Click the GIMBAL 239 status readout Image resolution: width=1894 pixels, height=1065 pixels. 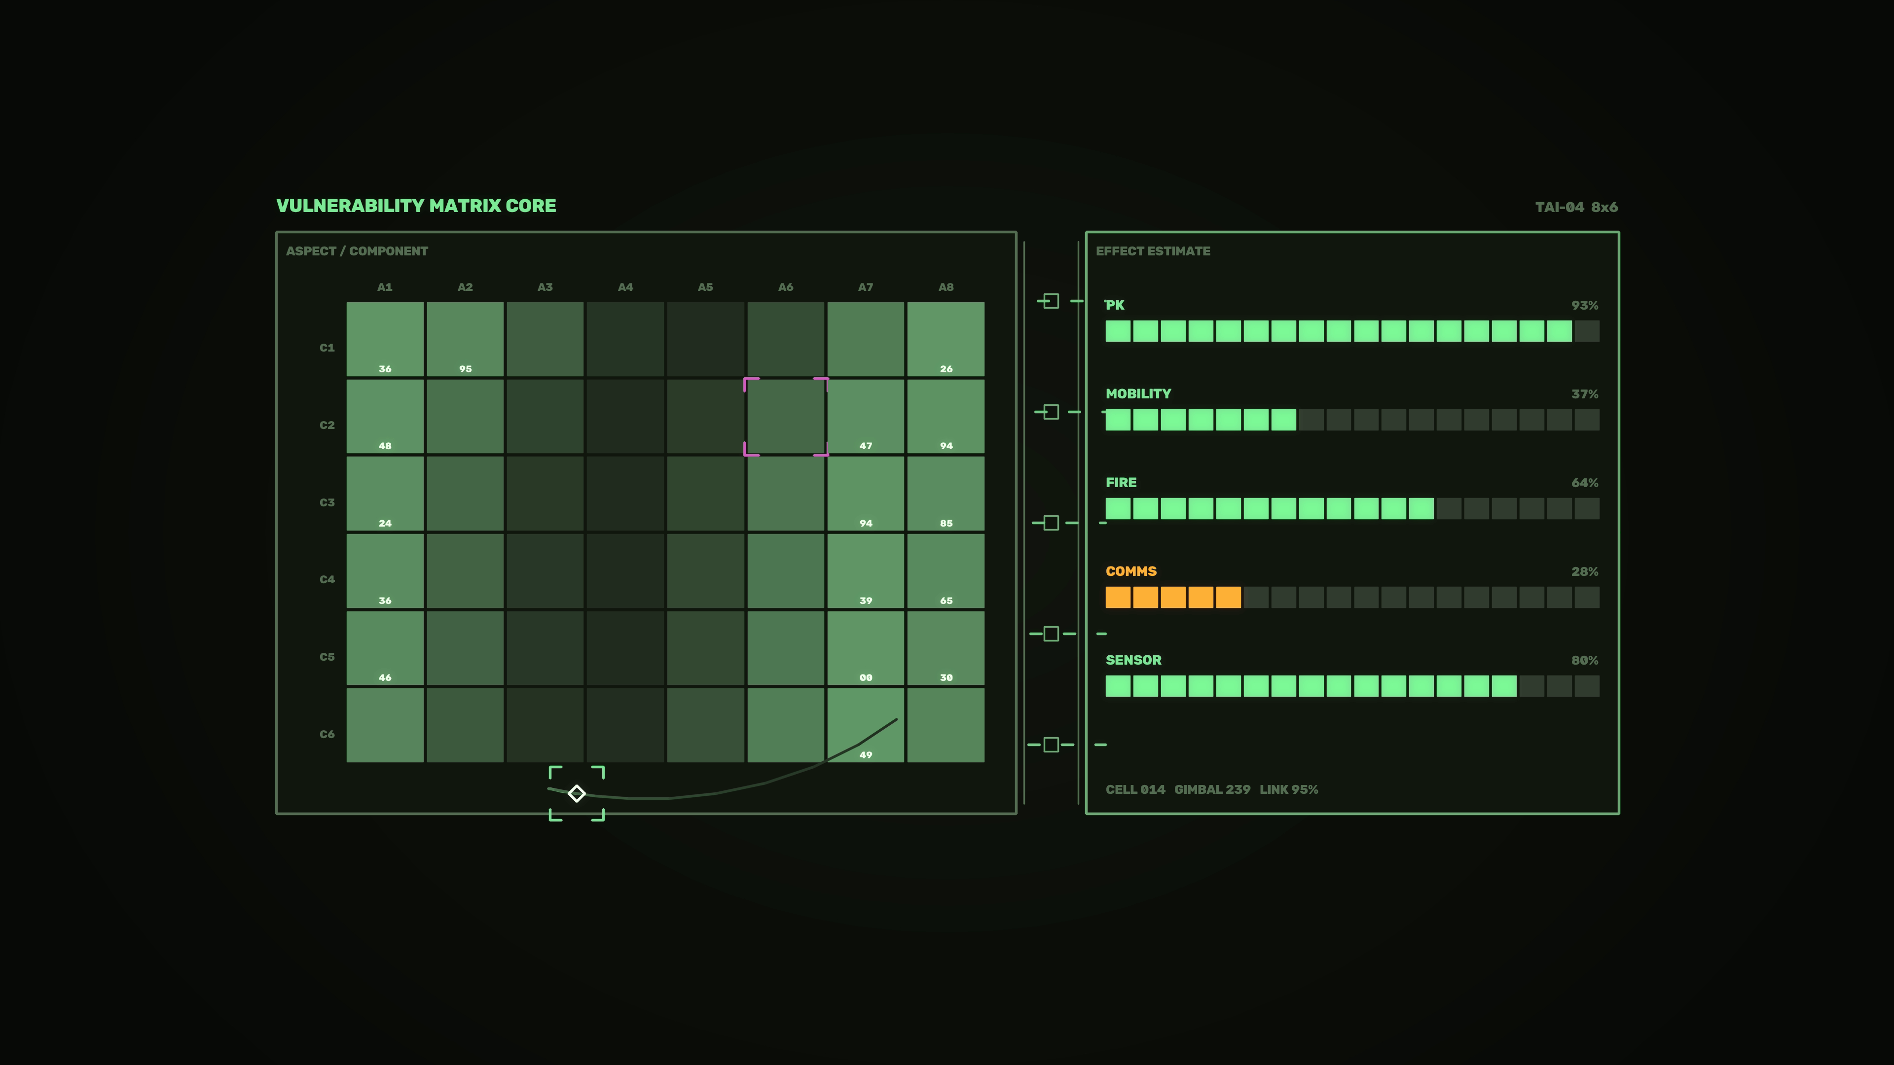coord(1212,789)
